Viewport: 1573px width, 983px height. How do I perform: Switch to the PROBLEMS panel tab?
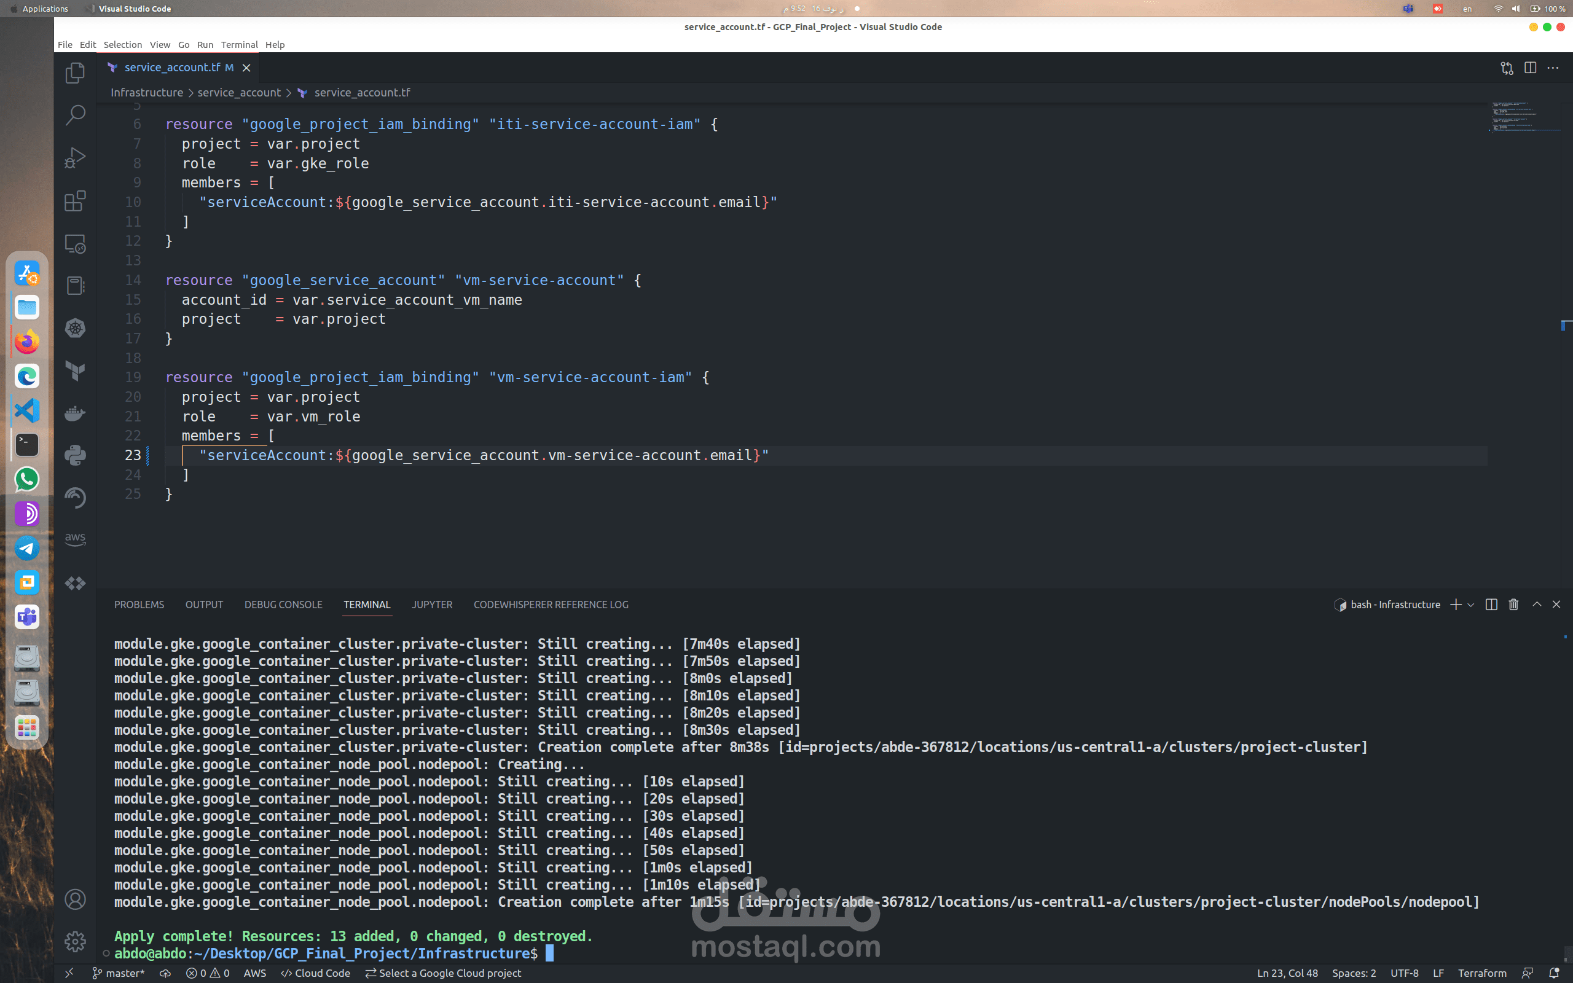pyautogui.click(x=139, y=605)
